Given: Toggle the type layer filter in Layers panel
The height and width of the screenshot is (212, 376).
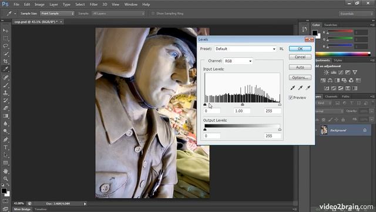Looking at the screenshot, I should 351,103.
